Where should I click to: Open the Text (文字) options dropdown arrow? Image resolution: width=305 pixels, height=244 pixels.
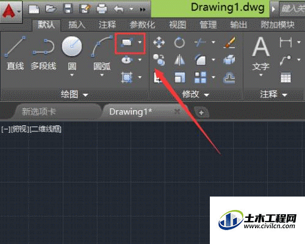click(261, 75)
